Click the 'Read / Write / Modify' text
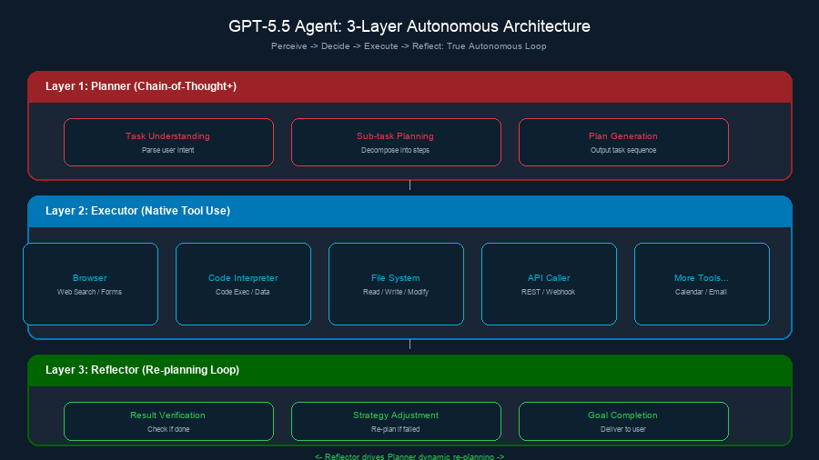 coord(396,292)
